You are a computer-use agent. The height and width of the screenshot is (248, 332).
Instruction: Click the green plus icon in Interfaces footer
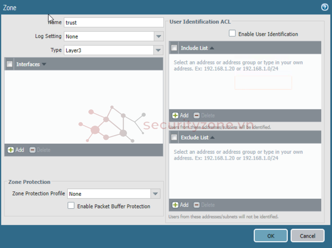click(x=11, y=150)
